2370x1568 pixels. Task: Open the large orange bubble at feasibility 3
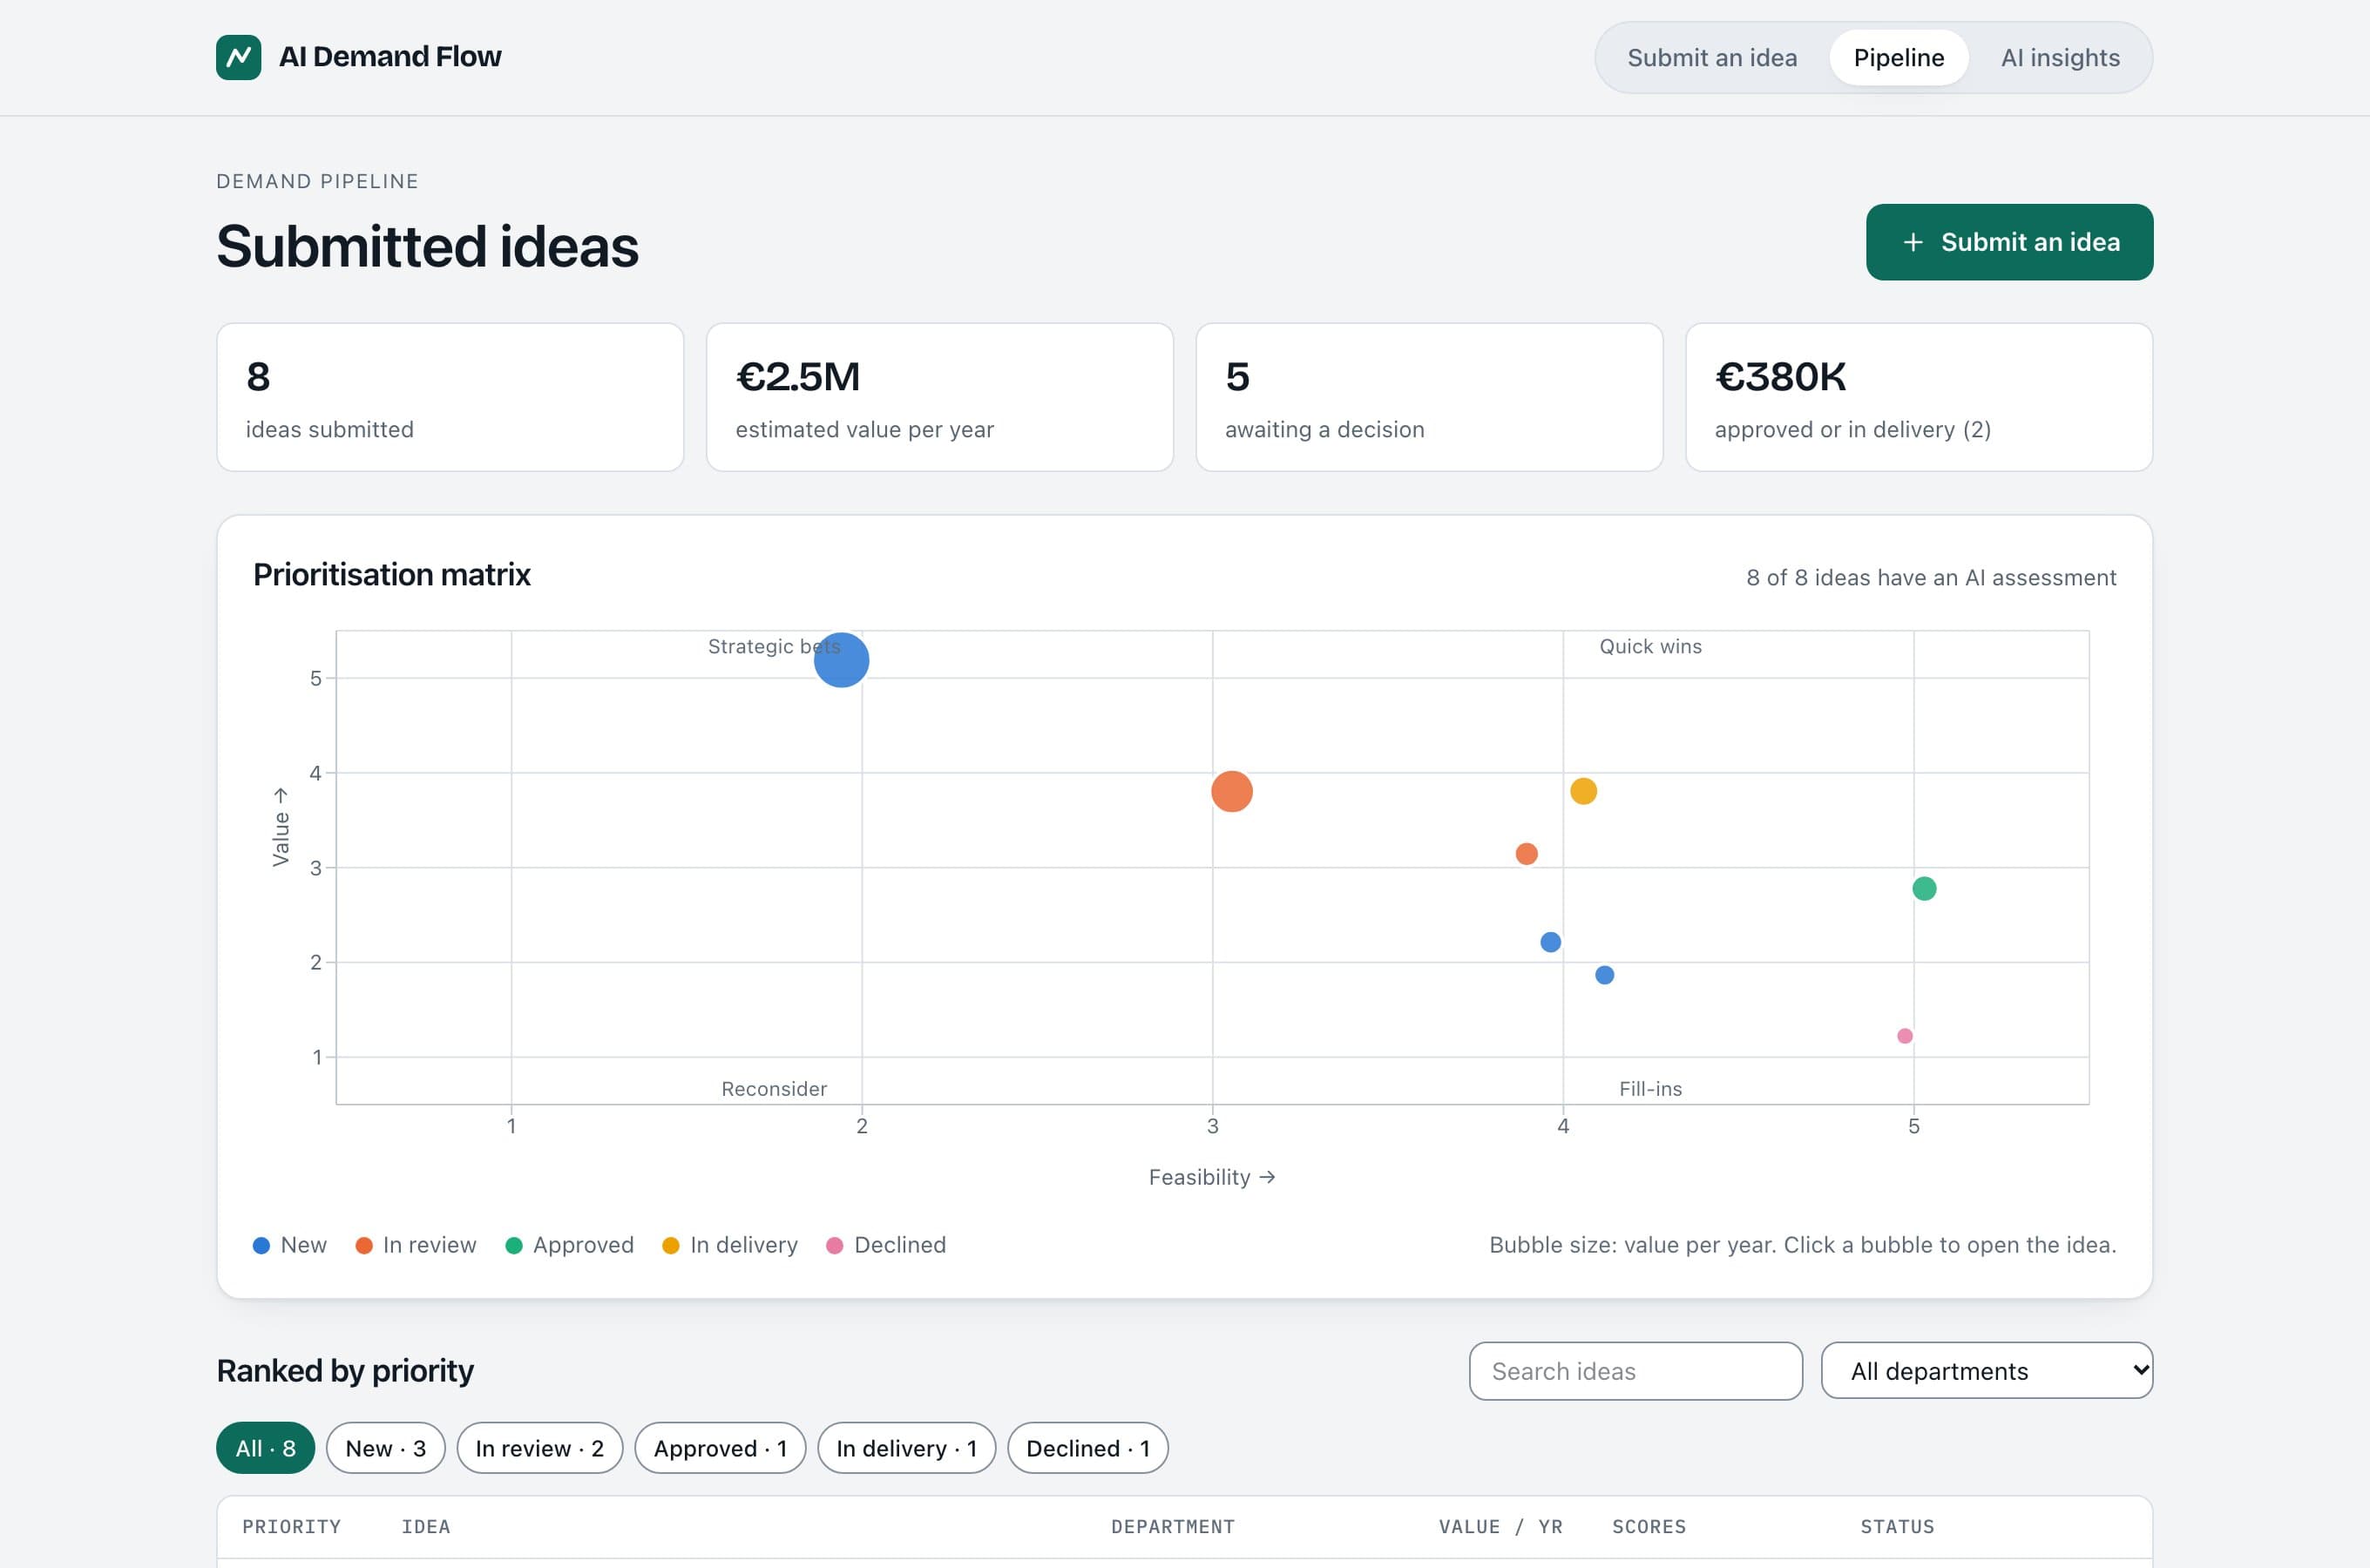click(x=1231, y=791)
